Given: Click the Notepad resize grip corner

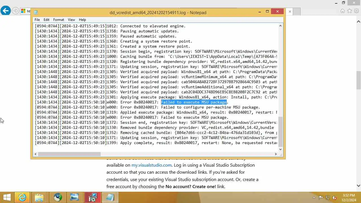Looking at the screenshot, I should (x=281, y=154).
